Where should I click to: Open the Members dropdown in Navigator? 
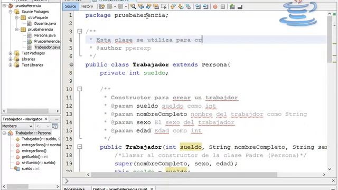click(17, 126)
